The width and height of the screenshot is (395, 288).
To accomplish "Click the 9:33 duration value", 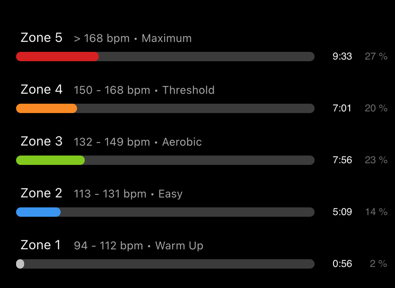I will [x=342, y=56].
